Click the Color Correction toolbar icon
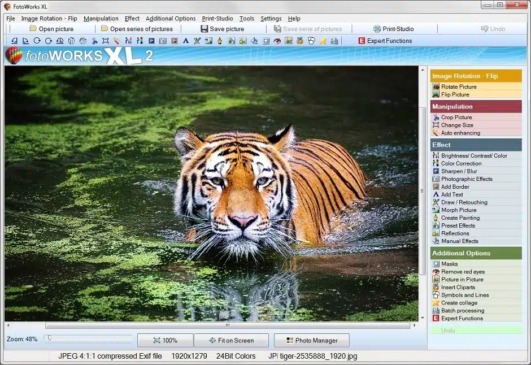The width and height of the screenshot is (531, 365). pos(140,41)
